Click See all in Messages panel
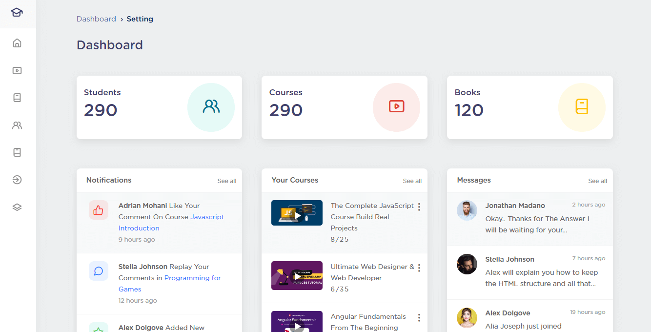The width and height of the screenshot is (651, 332). point(597,181)
